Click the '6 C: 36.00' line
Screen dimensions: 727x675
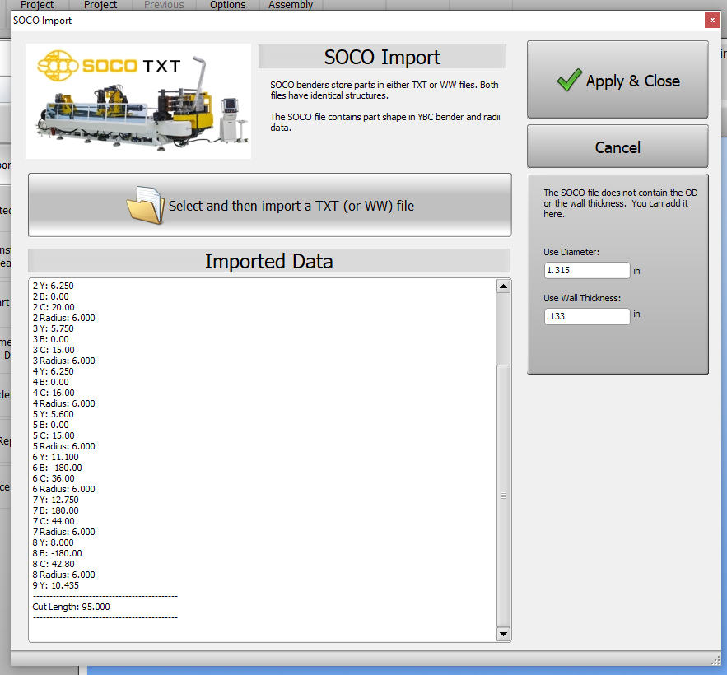(54, 478)
